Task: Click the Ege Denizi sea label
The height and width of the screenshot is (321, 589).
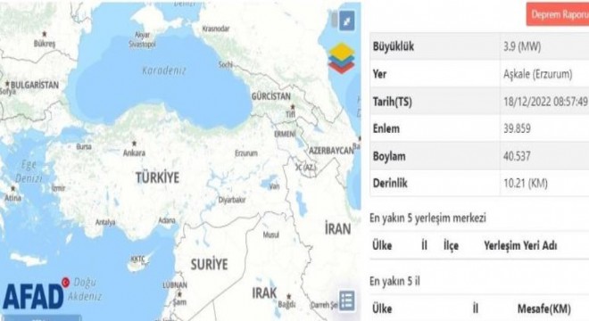Action: 29,171
